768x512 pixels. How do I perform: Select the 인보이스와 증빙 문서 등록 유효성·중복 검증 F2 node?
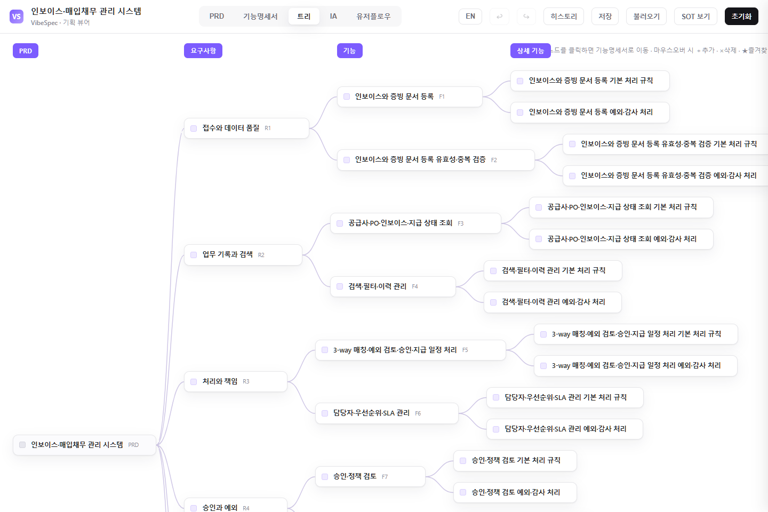coord(436,160)
